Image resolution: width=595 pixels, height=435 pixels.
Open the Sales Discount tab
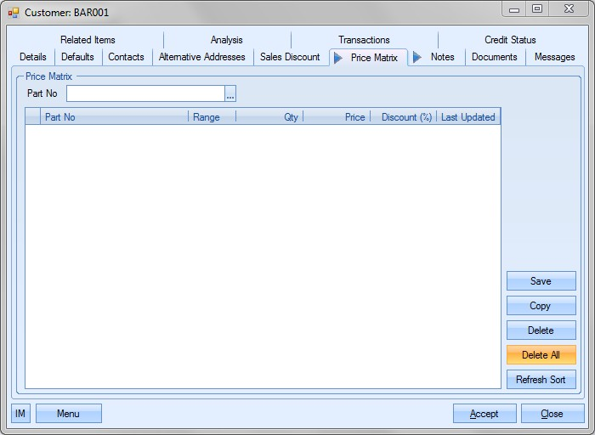tap(290, 57)
